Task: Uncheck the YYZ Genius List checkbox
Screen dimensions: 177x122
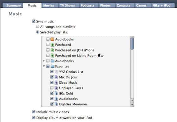Action: pos(52,72)
